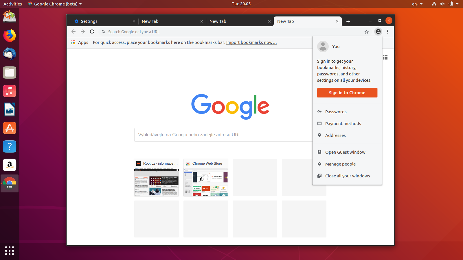
Task: Reload the current page
Action: coord(92,32)
